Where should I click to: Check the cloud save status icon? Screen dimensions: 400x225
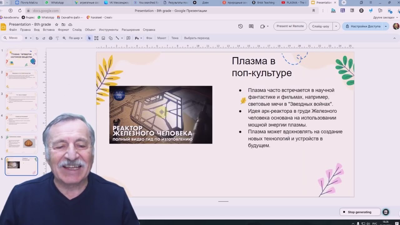point(70,24)
